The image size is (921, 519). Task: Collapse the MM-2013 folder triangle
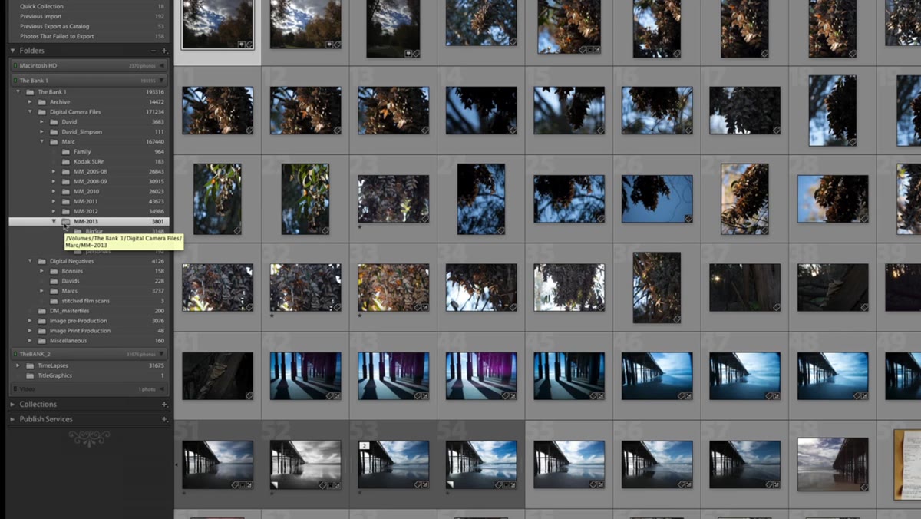tap(54, 221)
